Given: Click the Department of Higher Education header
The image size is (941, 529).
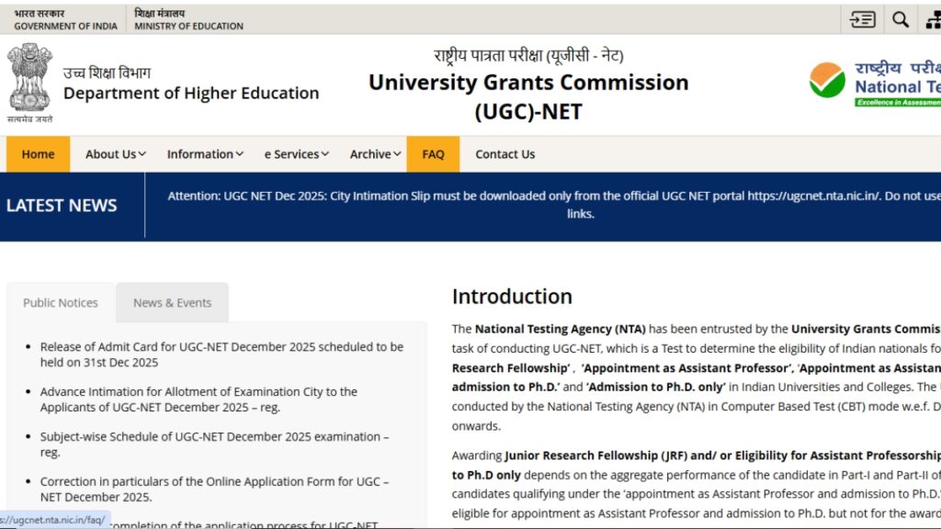Looking at the screenshot, I should 190,93.
